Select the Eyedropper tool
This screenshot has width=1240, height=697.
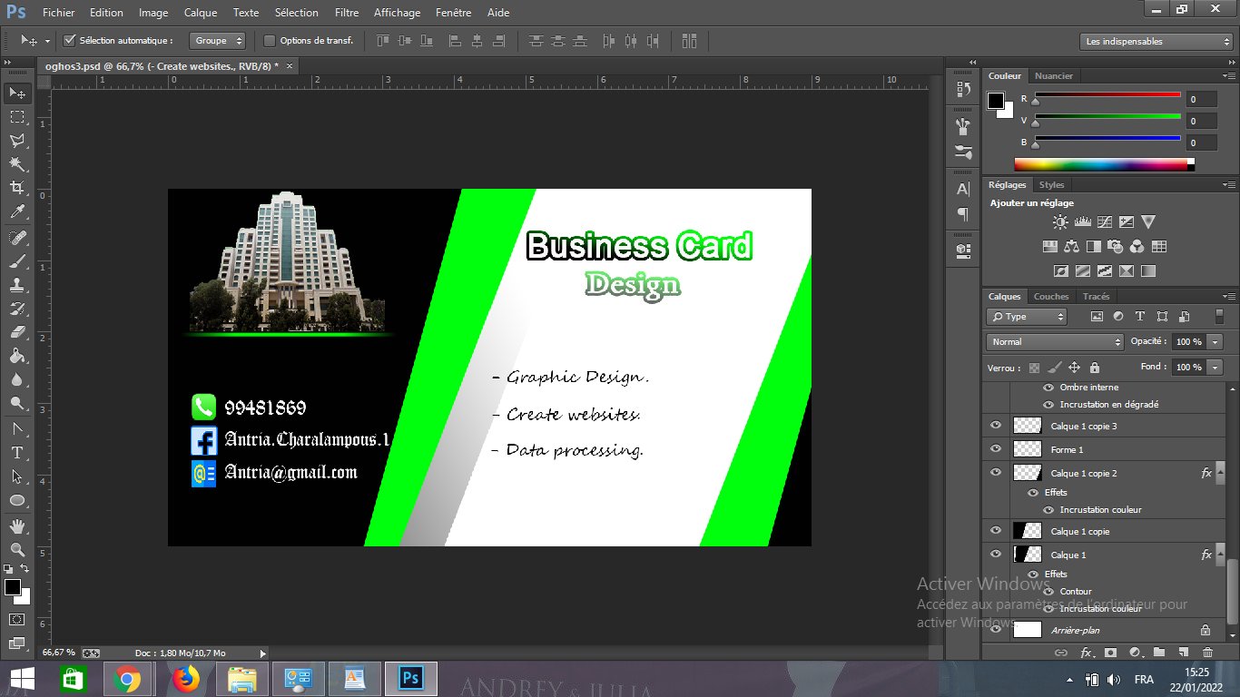16,212
